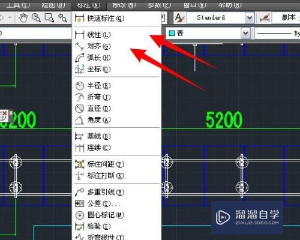This screenshot has height=240, width=300.
Task: Select Multileader 多重引线 entry
Action: tap(116, 192)
